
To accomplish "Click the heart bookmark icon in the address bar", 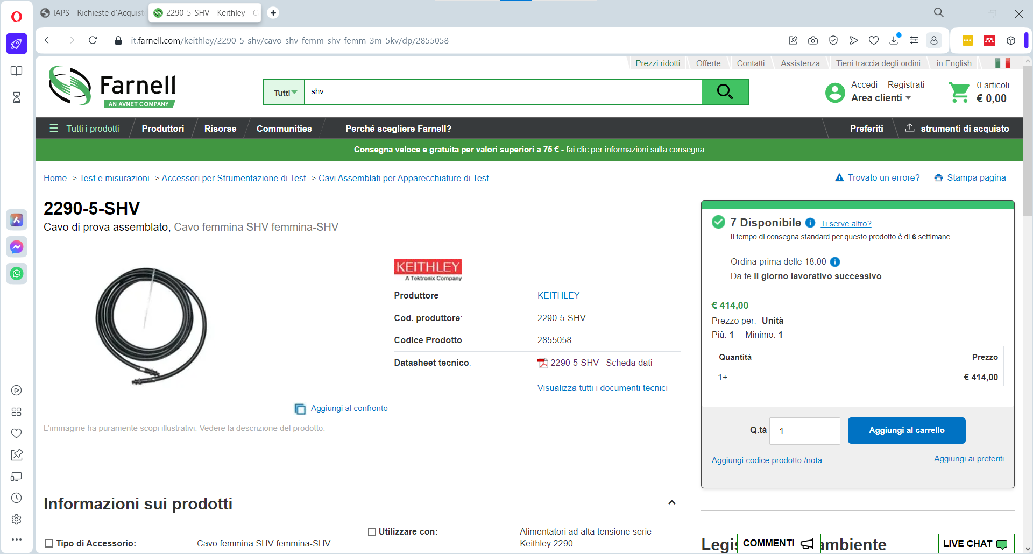I will [x=874, y=40].
